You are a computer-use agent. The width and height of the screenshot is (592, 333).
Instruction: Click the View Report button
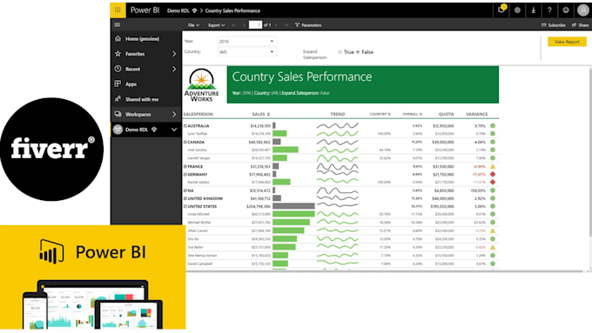pos(567,42)
